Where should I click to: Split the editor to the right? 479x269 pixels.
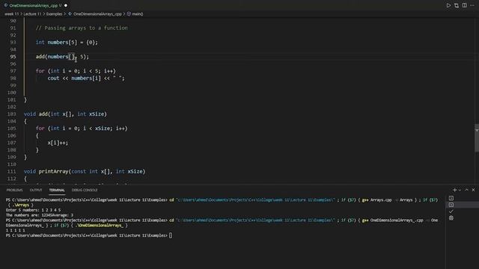tap(464, 5)
